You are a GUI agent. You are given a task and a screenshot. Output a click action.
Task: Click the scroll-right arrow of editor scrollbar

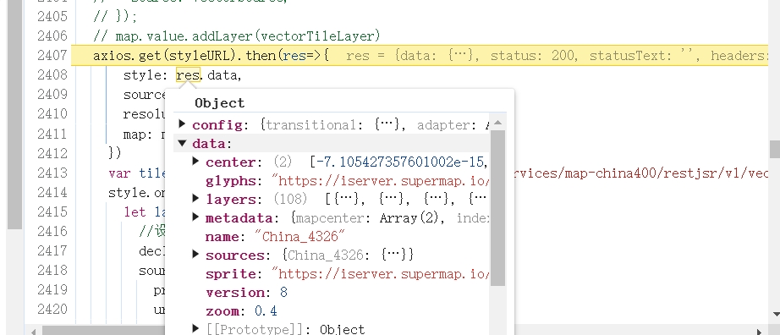point(759,331)
